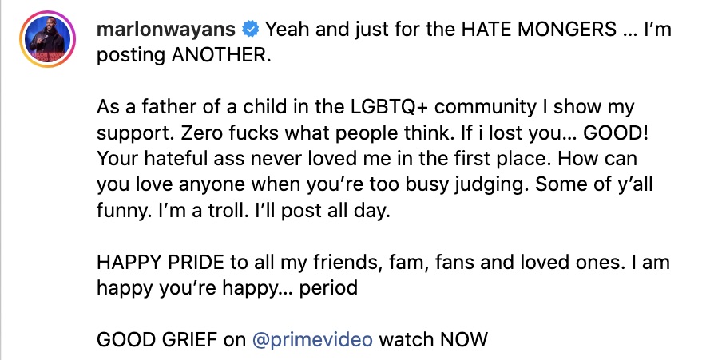Viewport: 706px width, 360px height.
Task: Click the blue verified badge icon
Action: point(250,31)
